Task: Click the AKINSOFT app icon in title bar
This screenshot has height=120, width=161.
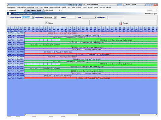Action: click(8, 5)
